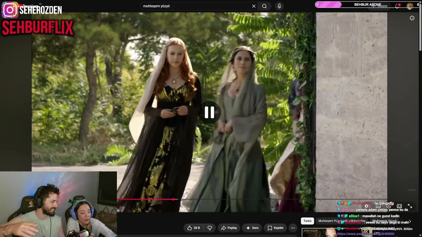Enter fullscreen mode in the player
The height and width of the screenshot is (237, 422).
point(410,206)
